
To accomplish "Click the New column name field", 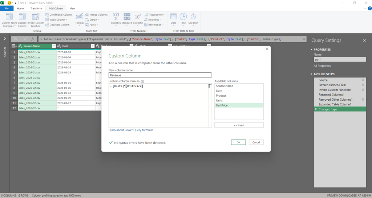I will (160, 75).
